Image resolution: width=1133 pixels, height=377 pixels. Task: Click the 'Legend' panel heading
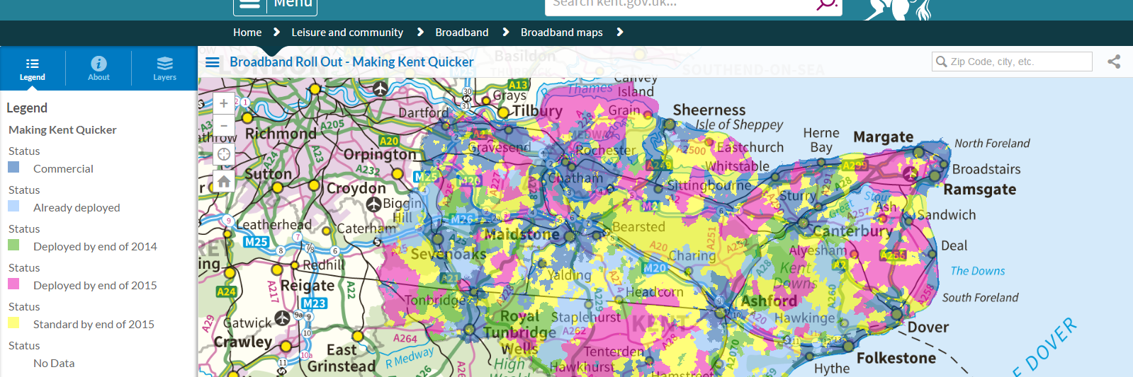27,108
